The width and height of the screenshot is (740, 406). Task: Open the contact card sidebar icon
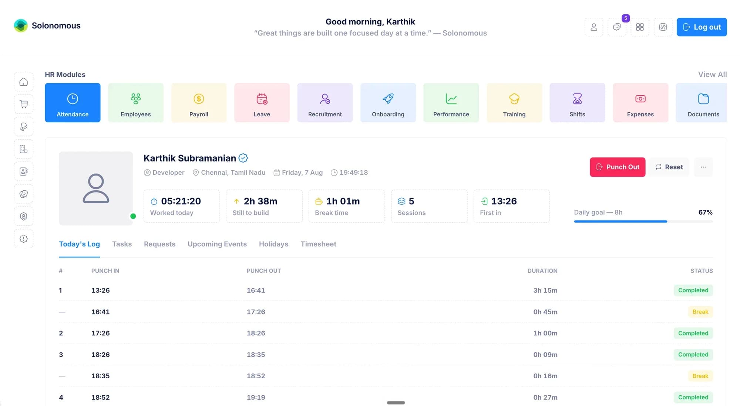24,171
